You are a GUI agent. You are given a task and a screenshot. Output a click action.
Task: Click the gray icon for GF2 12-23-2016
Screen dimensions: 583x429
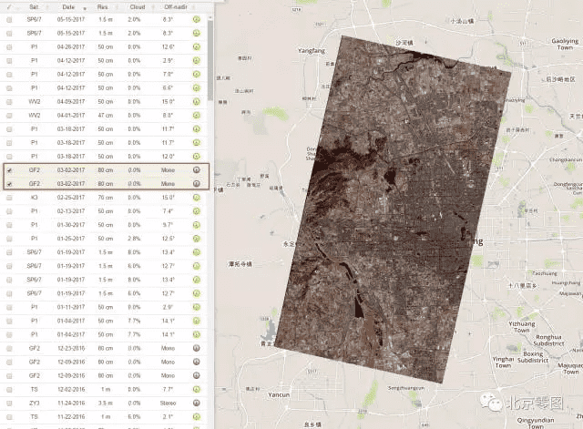click(197, 348)
